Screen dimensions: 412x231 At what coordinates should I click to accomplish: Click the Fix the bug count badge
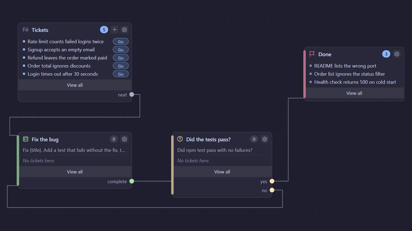(114, 139)
